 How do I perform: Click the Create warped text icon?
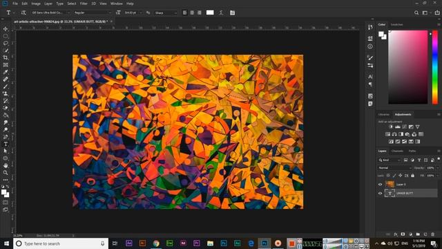coord(221,12)
